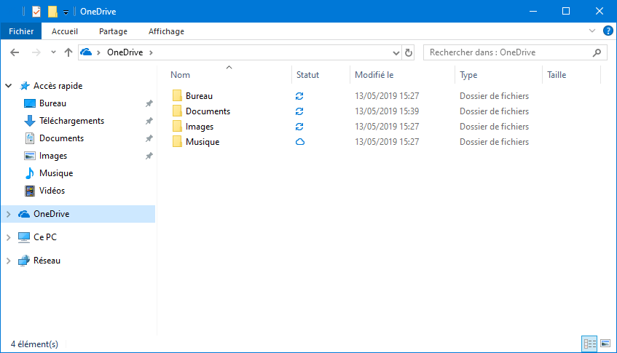Viewport: 617px width, 353px height.
Task: Expand the Réseau tree node
Action: (x=8, y=261)
